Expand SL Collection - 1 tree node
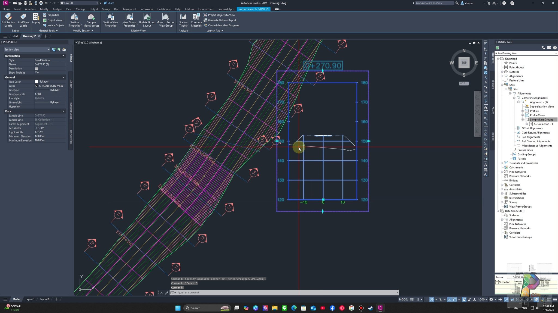 click(527, 124)
